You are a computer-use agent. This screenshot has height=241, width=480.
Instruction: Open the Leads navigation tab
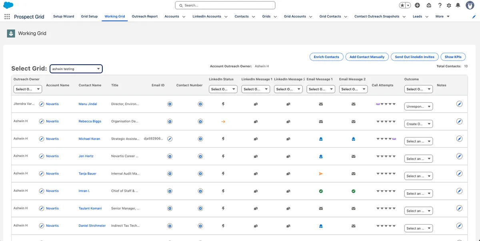[x=417, y=16]
